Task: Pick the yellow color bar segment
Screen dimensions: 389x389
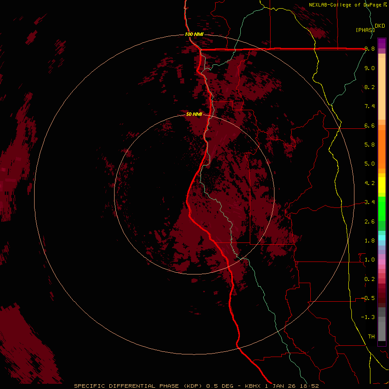Action: [382, 185]
